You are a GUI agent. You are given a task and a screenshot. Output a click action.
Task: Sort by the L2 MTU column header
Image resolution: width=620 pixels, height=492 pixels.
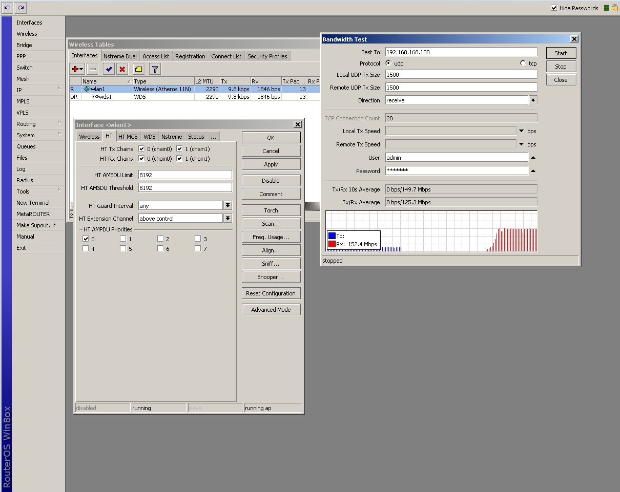tap(207, 81)
